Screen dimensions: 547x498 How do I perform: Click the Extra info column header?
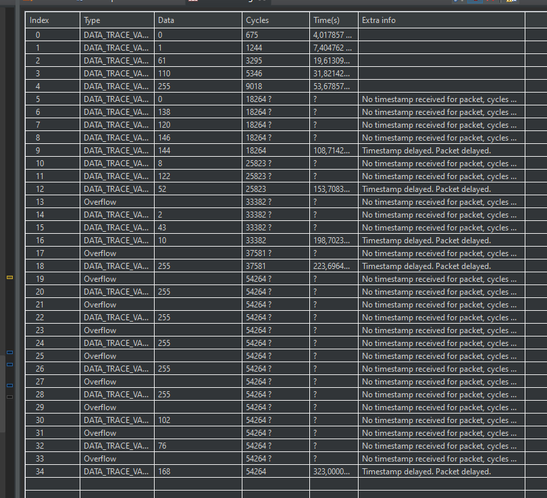click(441, 20)
